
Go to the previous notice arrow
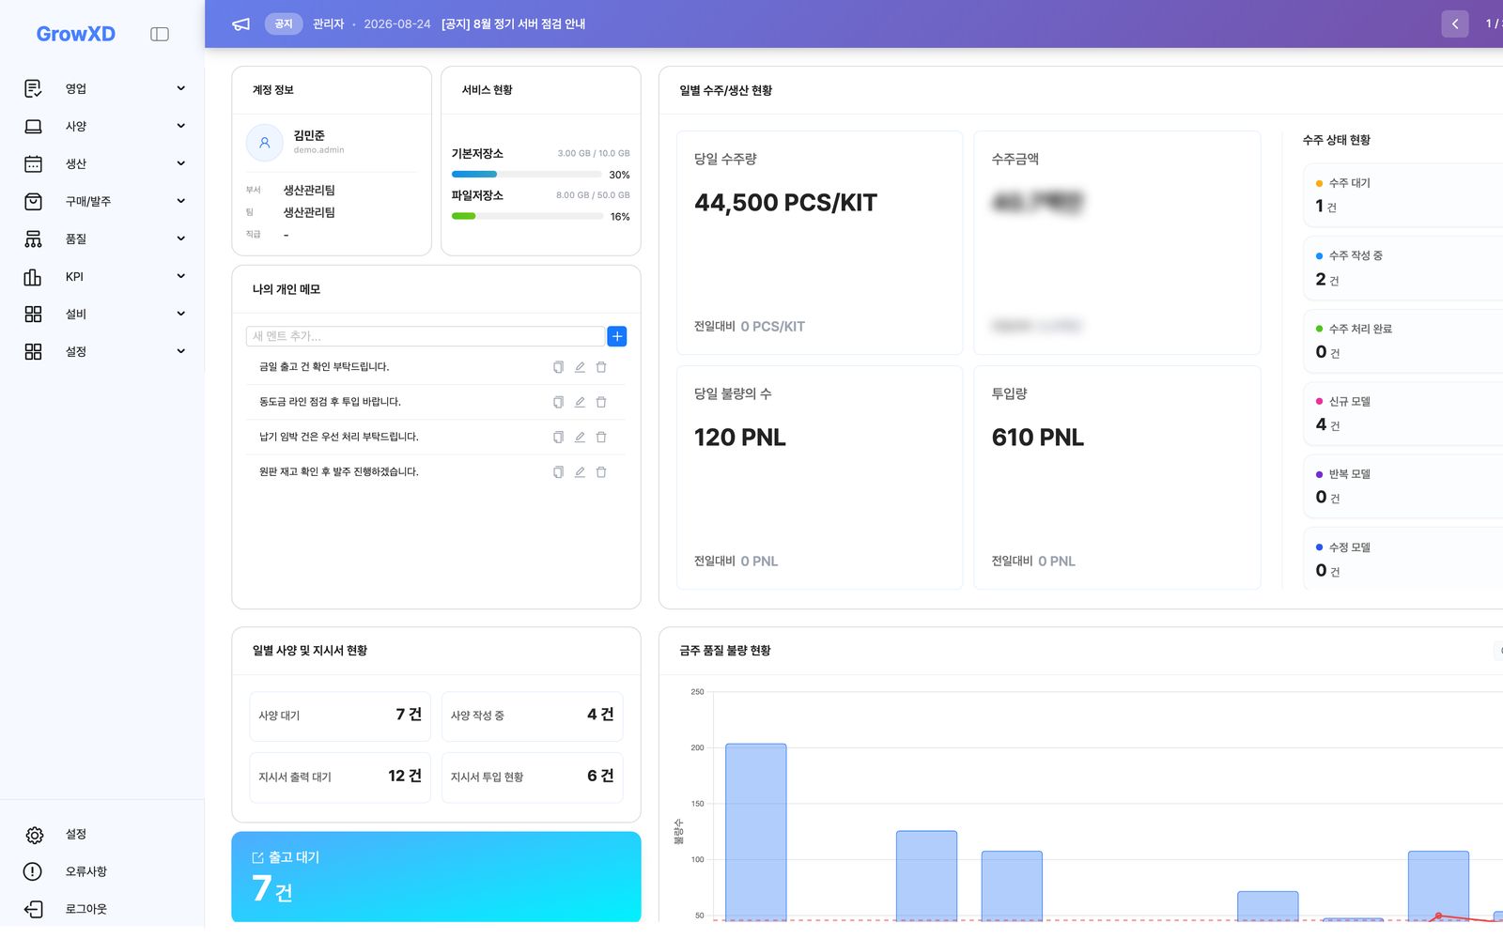pos(1455,24)
